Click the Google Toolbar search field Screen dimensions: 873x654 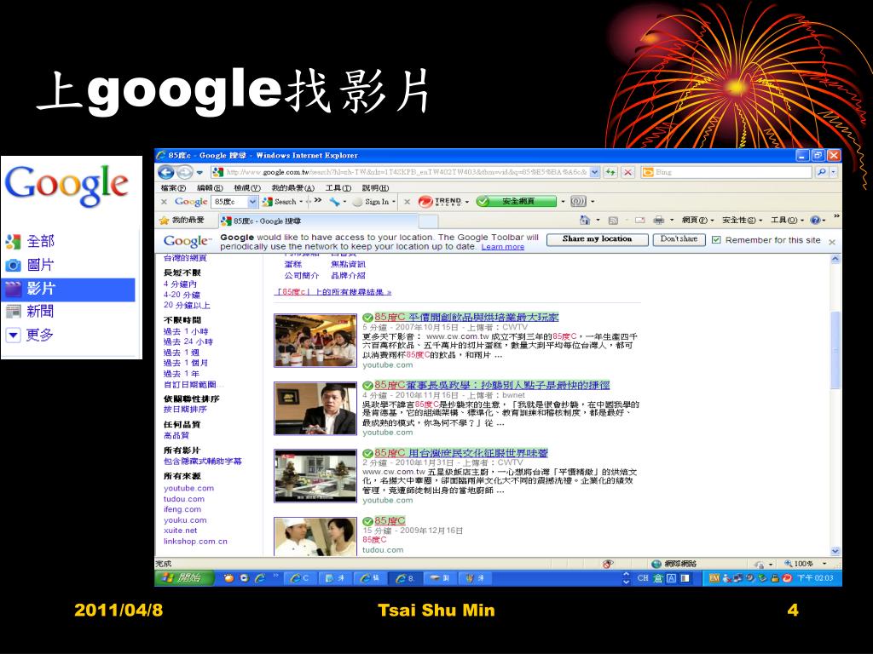[229, 201]
